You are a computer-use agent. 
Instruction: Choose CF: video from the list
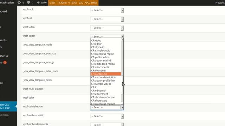click(106, 41)
